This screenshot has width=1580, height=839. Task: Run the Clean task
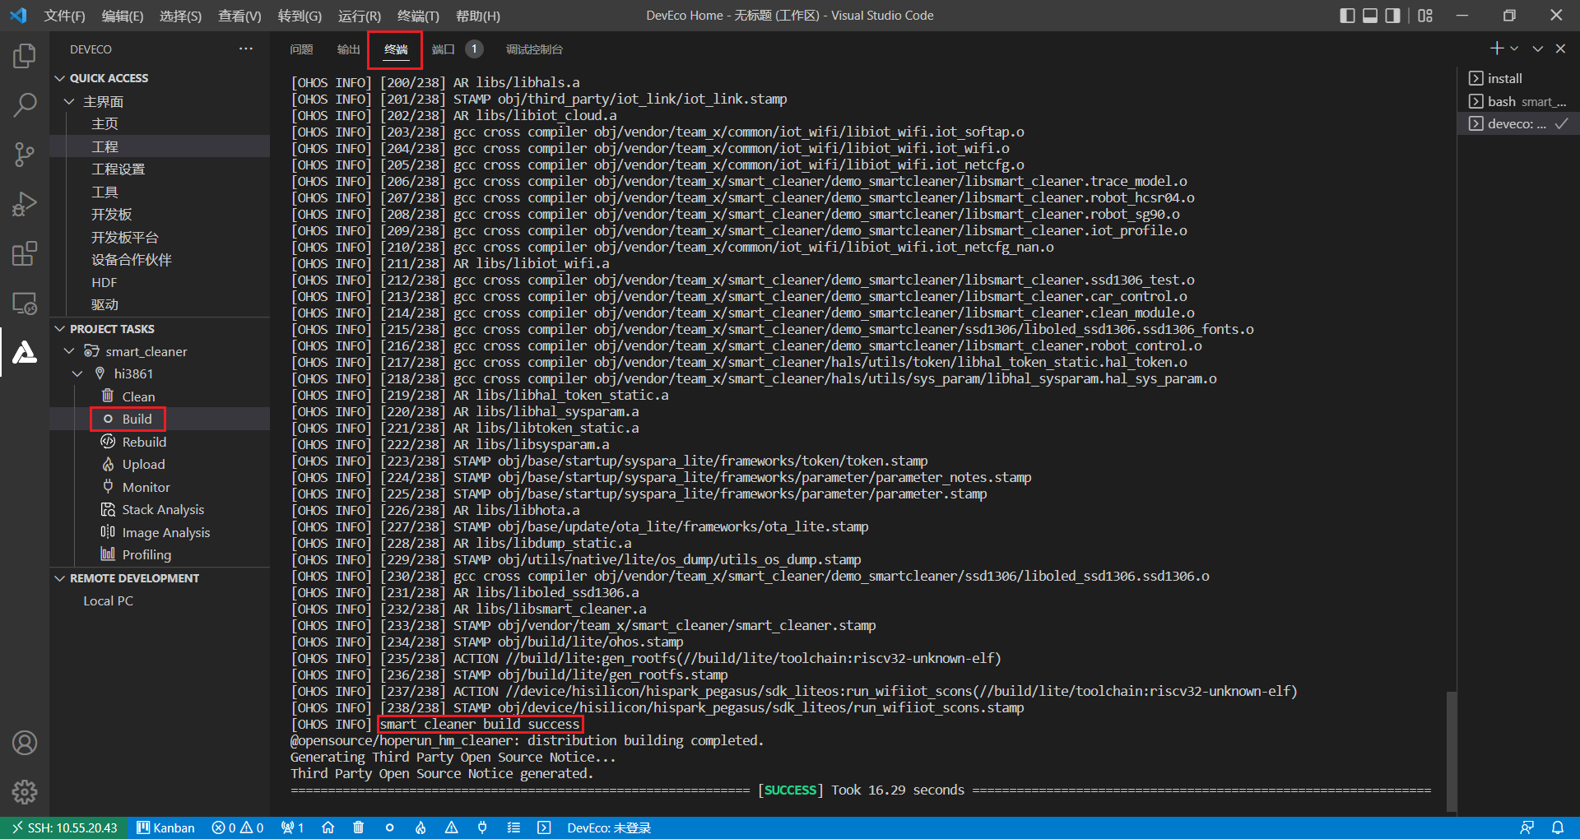tap(138, 396)
